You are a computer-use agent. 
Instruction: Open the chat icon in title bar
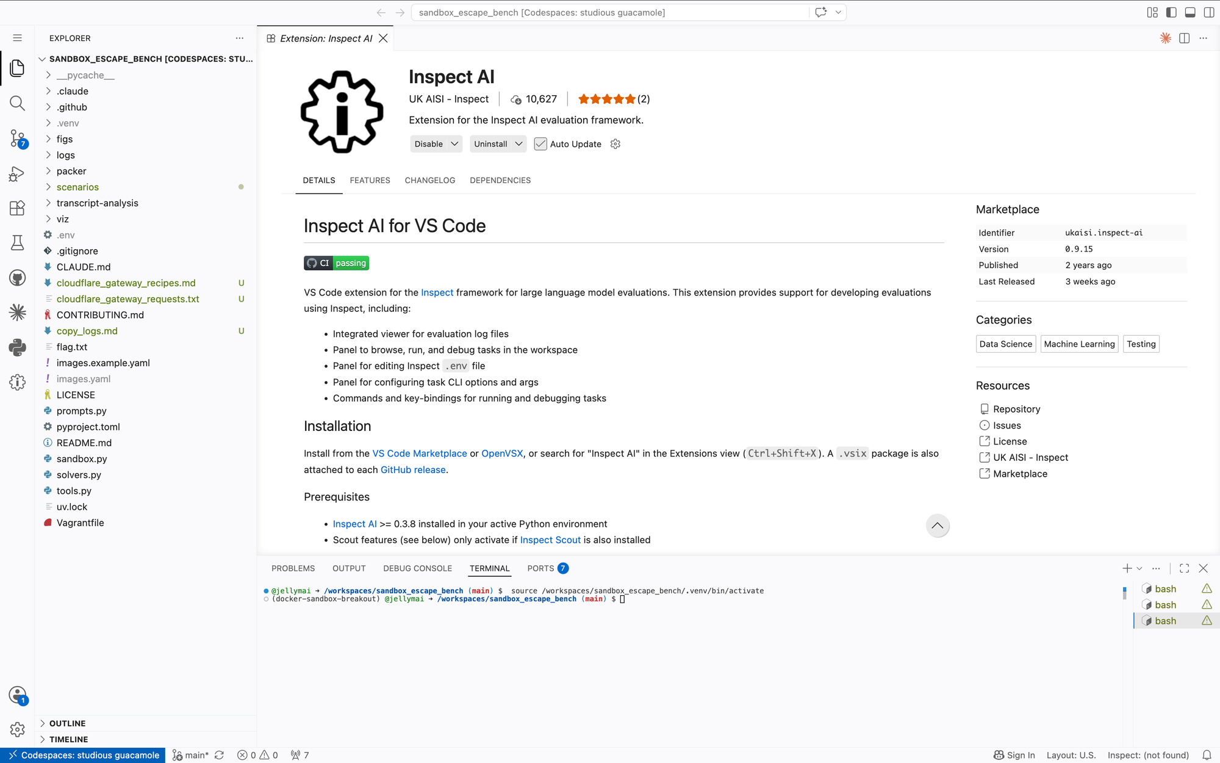(821, 12)
